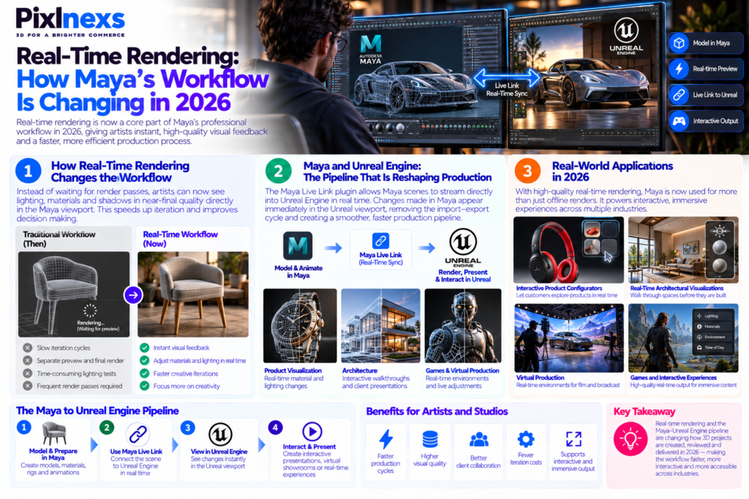Image resolution: width=749 pixels, height=499 pixels.
Task: Click the "3D FOR A BRIGHTER COMMERCE" tagline
Action: point(70,35)
